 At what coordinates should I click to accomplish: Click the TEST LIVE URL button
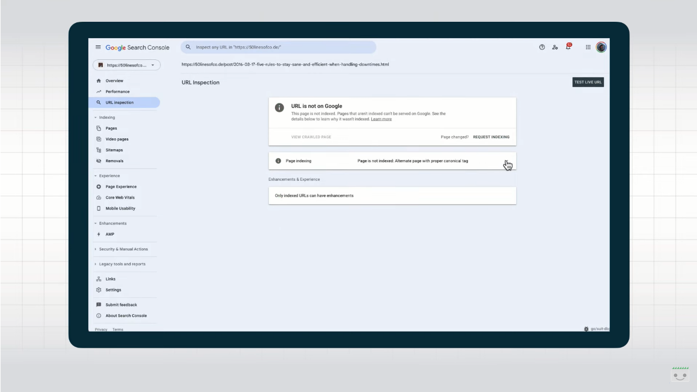click(588, 82)
